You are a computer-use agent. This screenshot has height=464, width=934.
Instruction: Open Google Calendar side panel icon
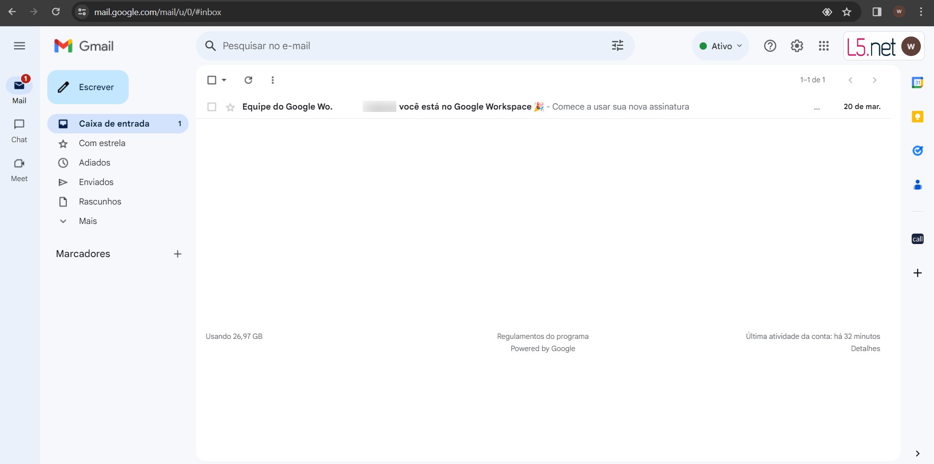point(917,83)
